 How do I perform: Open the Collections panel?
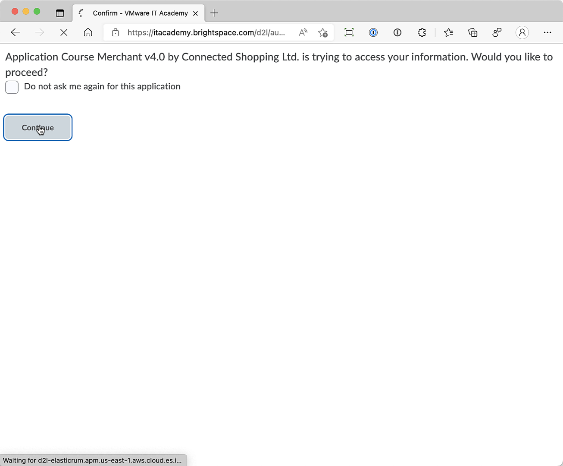473,32
